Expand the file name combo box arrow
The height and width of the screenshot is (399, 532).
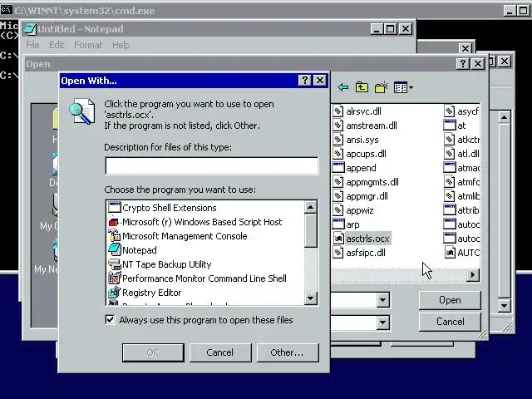[x=382, y=299]
